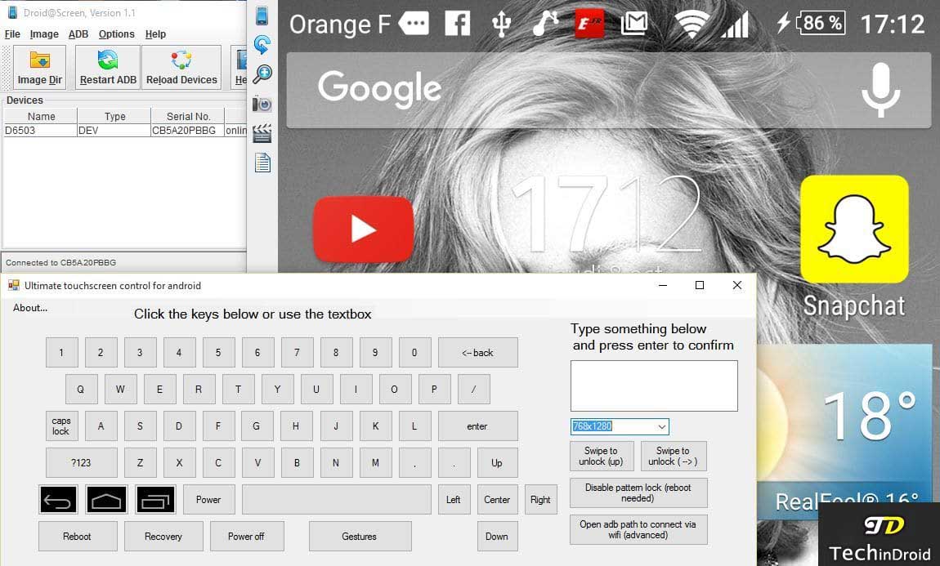The height and width of the screenshot is (566, 940).
Task: Click the Right key button
Action: coord(540,500)
